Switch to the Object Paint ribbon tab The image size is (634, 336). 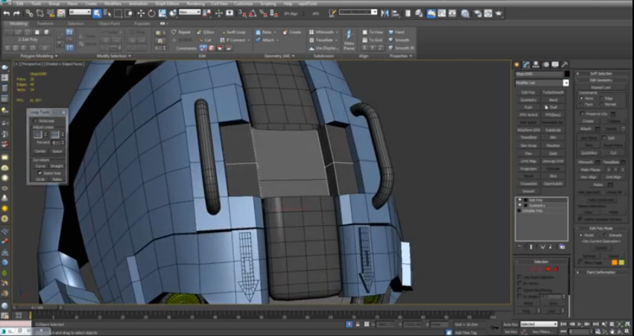109,24
